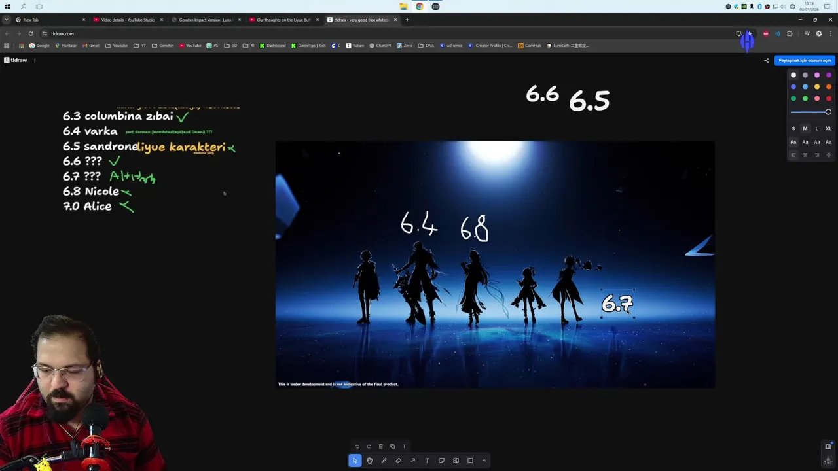Open the tldraw page menu dots

pyautogui.click(x=35, y=60)
